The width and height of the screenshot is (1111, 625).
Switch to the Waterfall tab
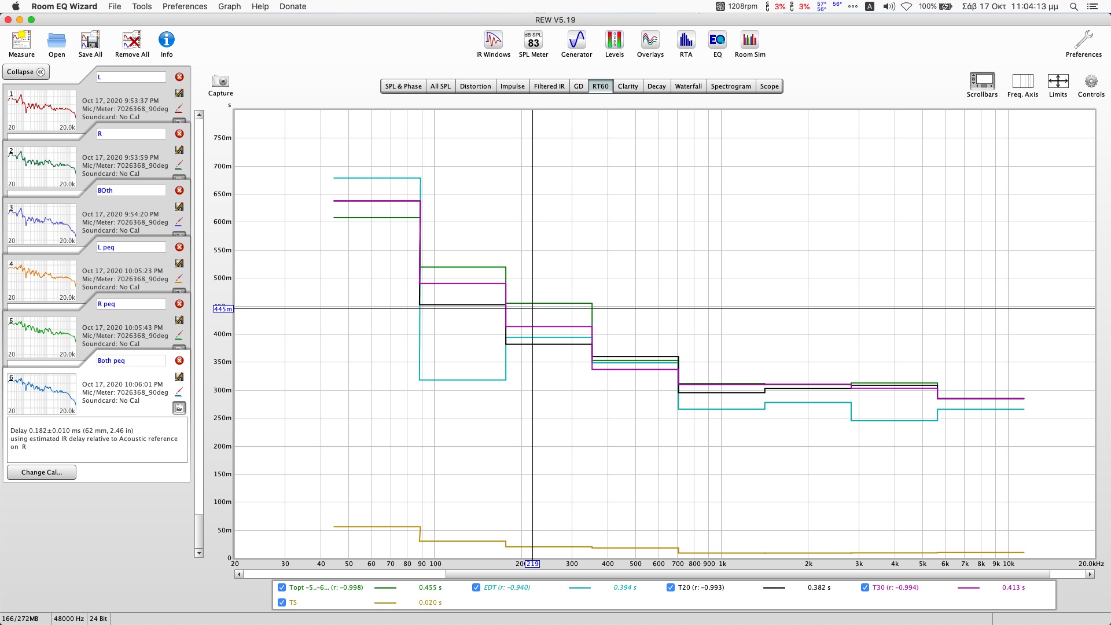688,86
